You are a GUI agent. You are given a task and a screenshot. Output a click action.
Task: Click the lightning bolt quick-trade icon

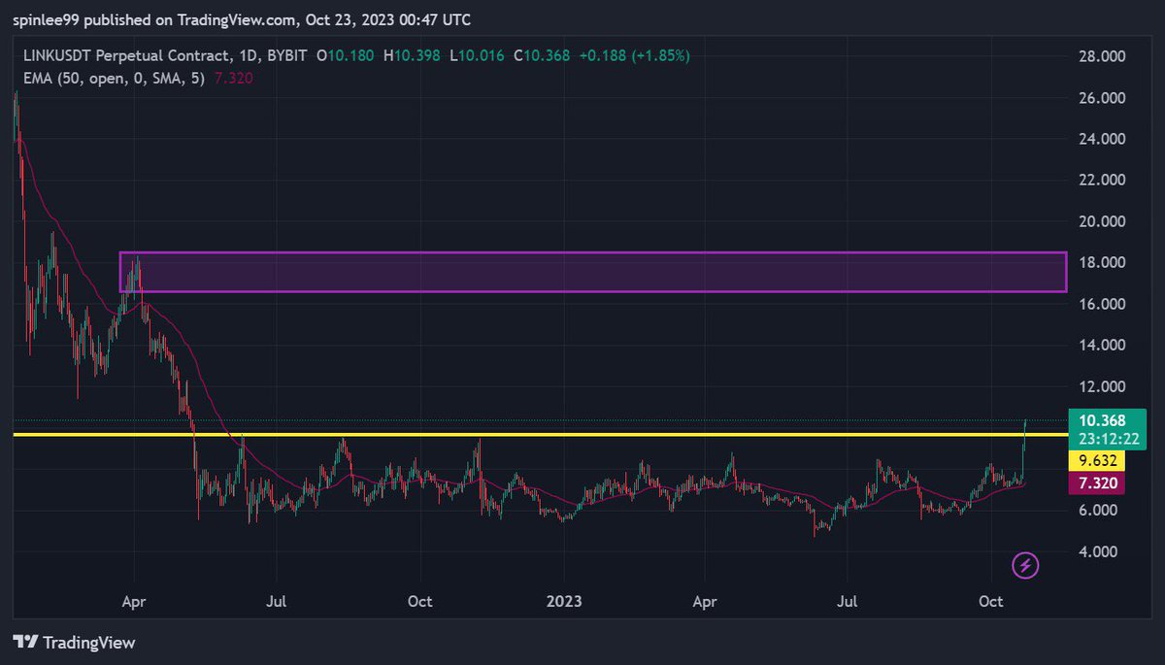[1024, 564]
